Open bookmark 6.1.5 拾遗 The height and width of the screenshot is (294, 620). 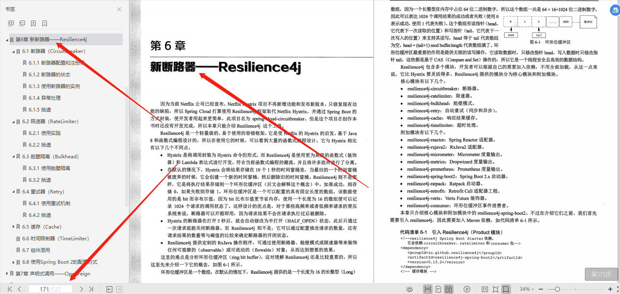(40, 110)
